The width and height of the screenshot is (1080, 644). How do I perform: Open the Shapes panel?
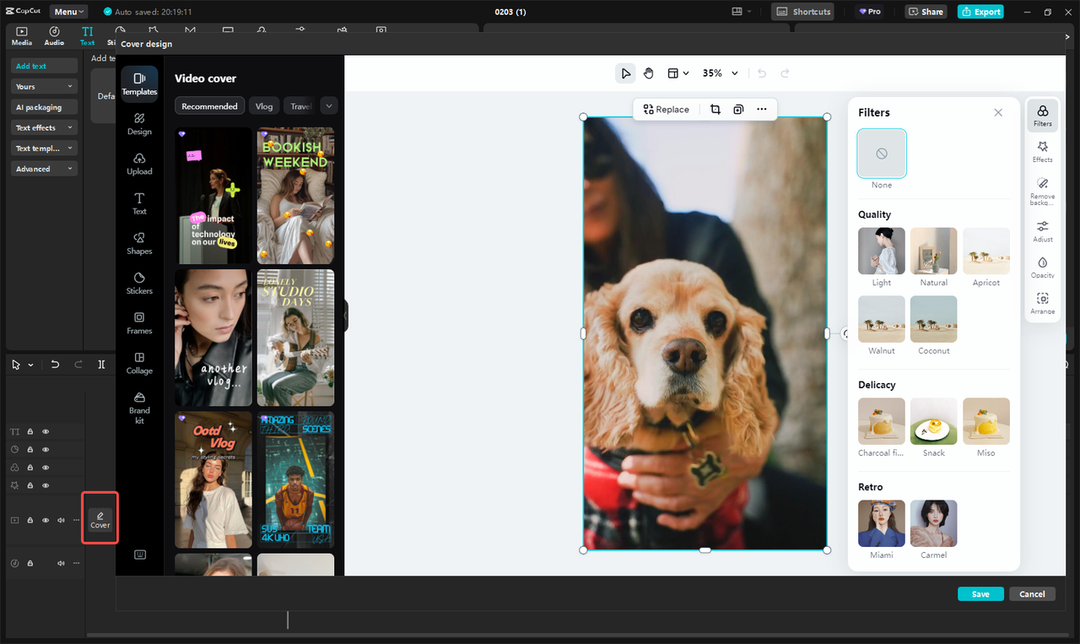[139, 243]
